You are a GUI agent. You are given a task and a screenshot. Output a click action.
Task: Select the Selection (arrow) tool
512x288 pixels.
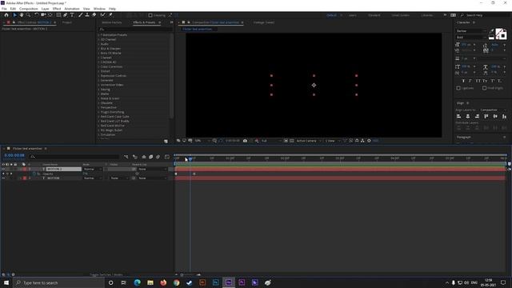[x=14, y=15]
